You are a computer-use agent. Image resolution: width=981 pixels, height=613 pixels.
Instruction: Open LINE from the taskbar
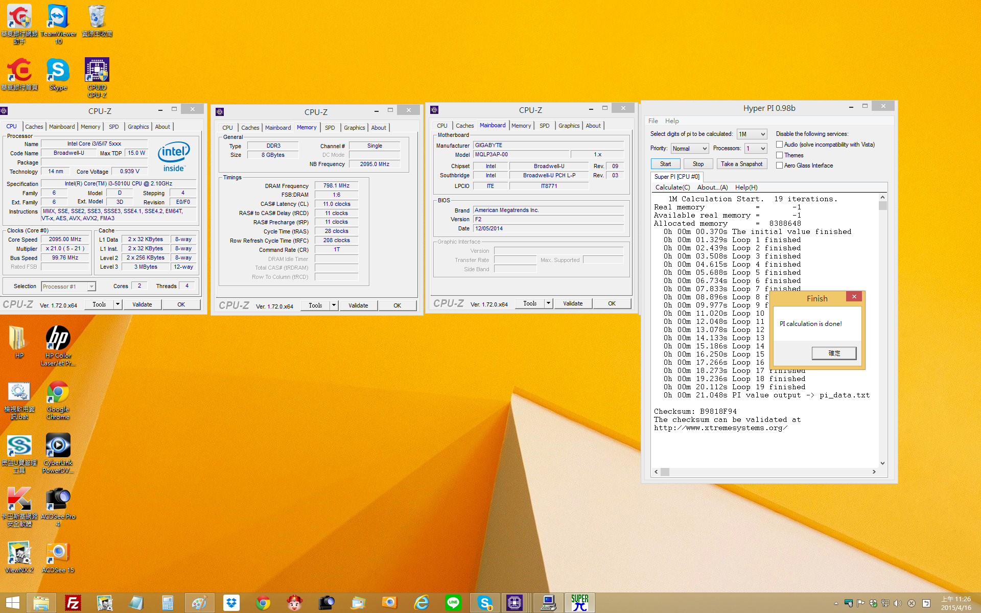(453, 603)
